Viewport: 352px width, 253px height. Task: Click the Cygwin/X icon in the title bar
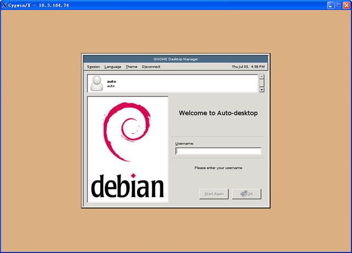tap(4, 5)
